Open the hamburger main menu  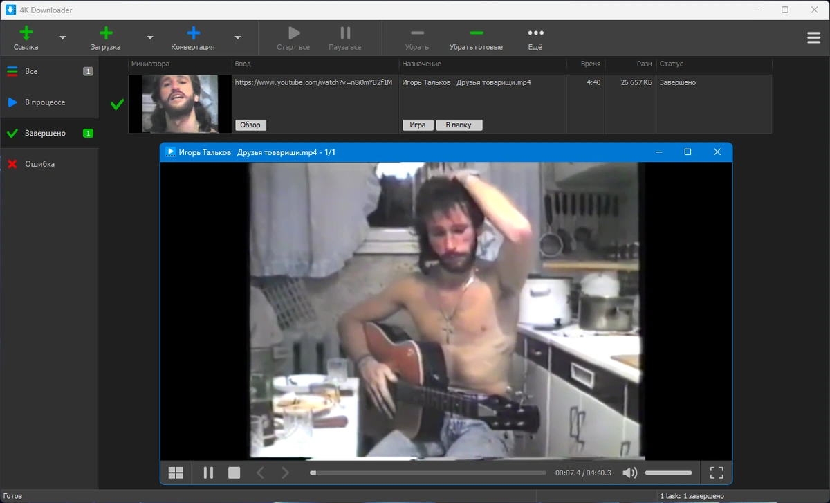tap(813, 37)
